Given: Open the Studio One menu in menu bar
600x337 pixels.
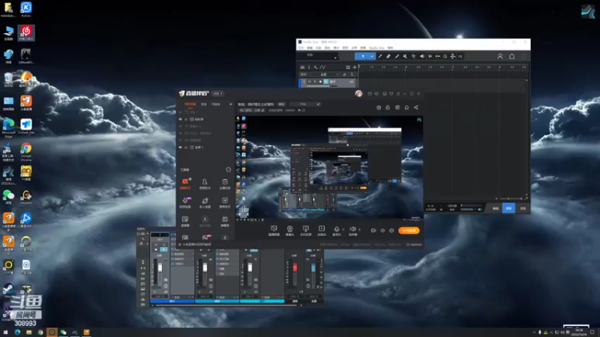Looking at the screenshot, I should coord(376,48).
